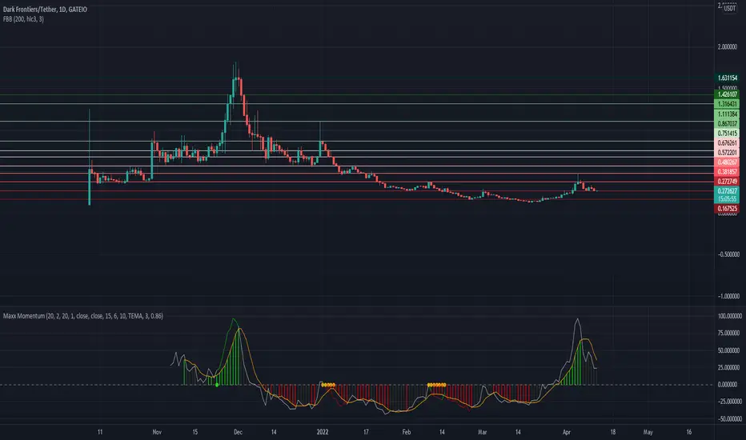Click the 2.000000 price axis value
This screenshot has width=746, height=440.
pyautogui.click(x=728, y=46)
